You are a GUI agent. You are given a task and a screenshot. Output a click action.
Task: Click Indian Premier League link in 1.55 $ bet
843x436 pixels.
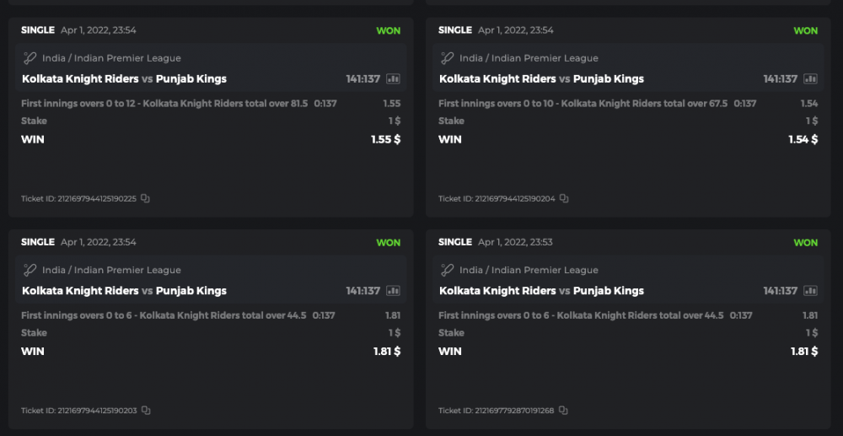(111, 58)
